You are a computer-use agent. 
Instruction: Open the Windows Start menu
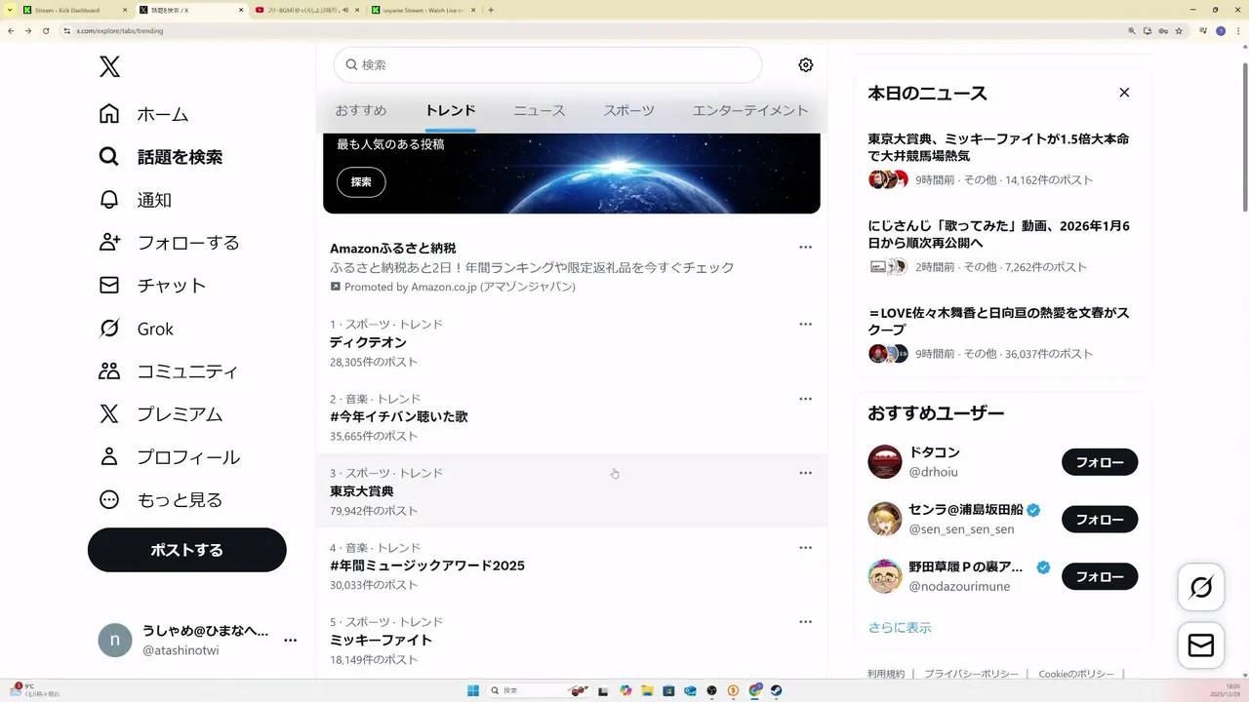(473, 690)
